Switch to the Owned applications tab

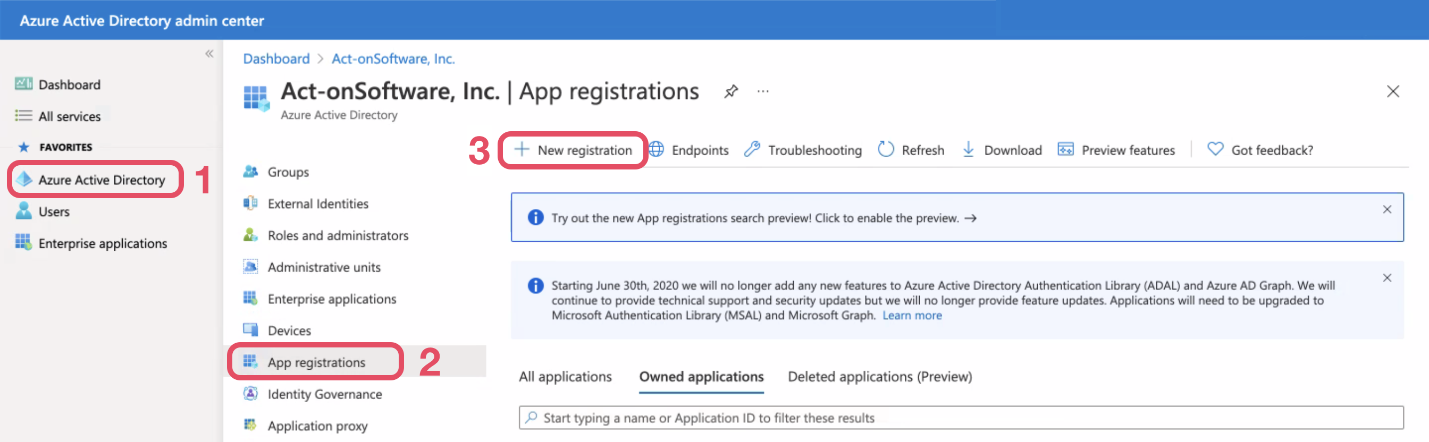(701, 377)
